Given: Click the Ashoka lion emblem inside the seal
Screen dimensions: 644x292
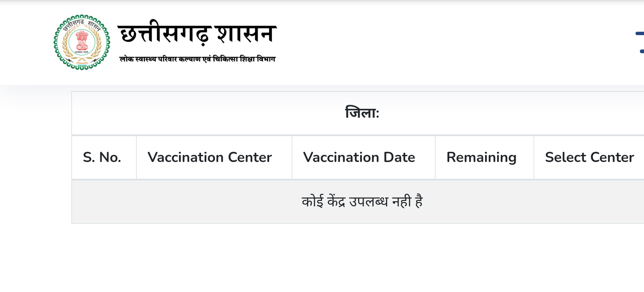Looking at the screenshot, I should (x=82, y=40).
